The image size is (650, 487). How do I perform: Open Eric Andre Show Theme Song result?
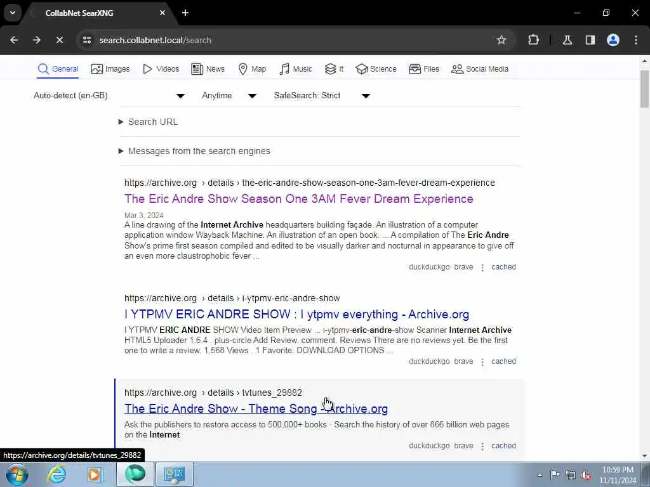[256, 409]
